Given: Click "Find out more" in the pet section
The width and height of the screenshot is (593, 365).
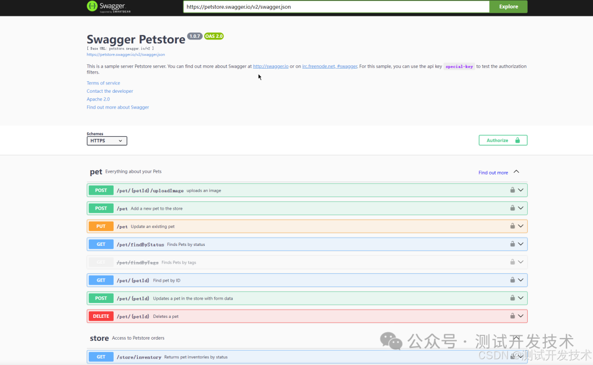Looking at the screenshot, I should click(x=493, y=172).
